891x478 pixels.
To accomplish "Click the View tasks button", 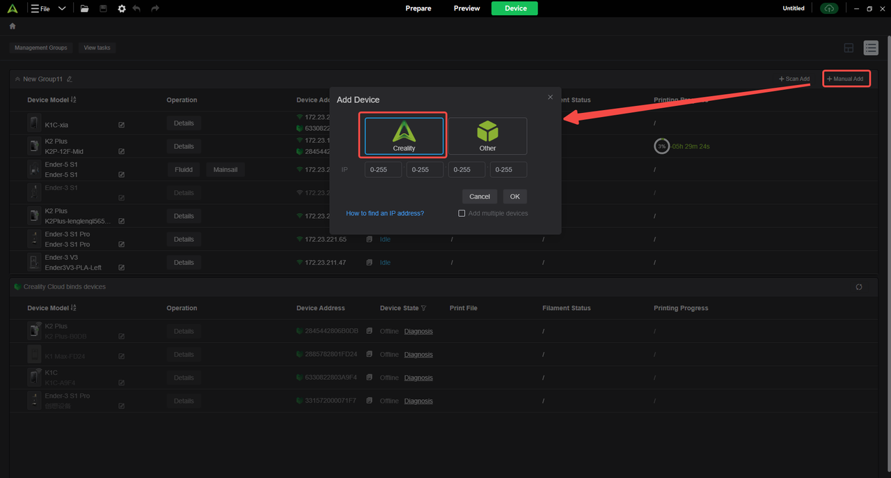I will [x=97, y=47].
